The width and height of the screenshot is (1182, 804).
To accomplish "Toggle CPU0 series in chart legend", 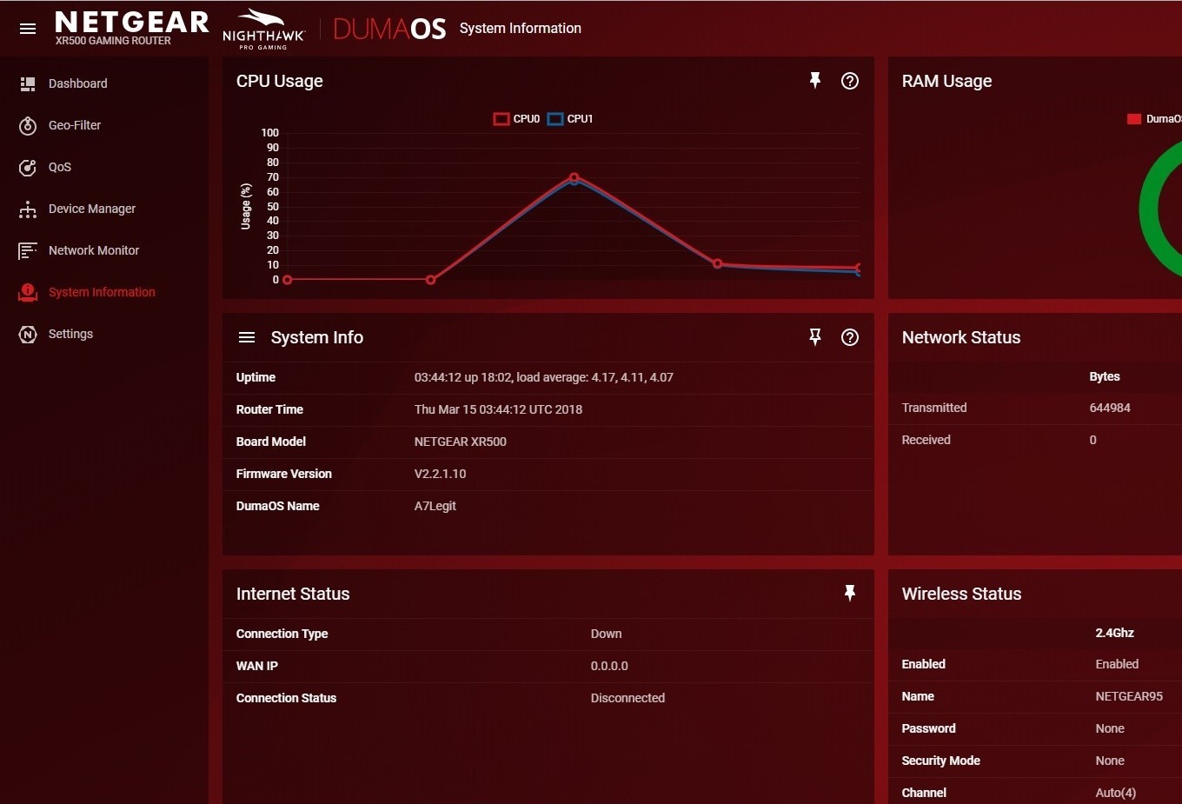I will point(517,119).
